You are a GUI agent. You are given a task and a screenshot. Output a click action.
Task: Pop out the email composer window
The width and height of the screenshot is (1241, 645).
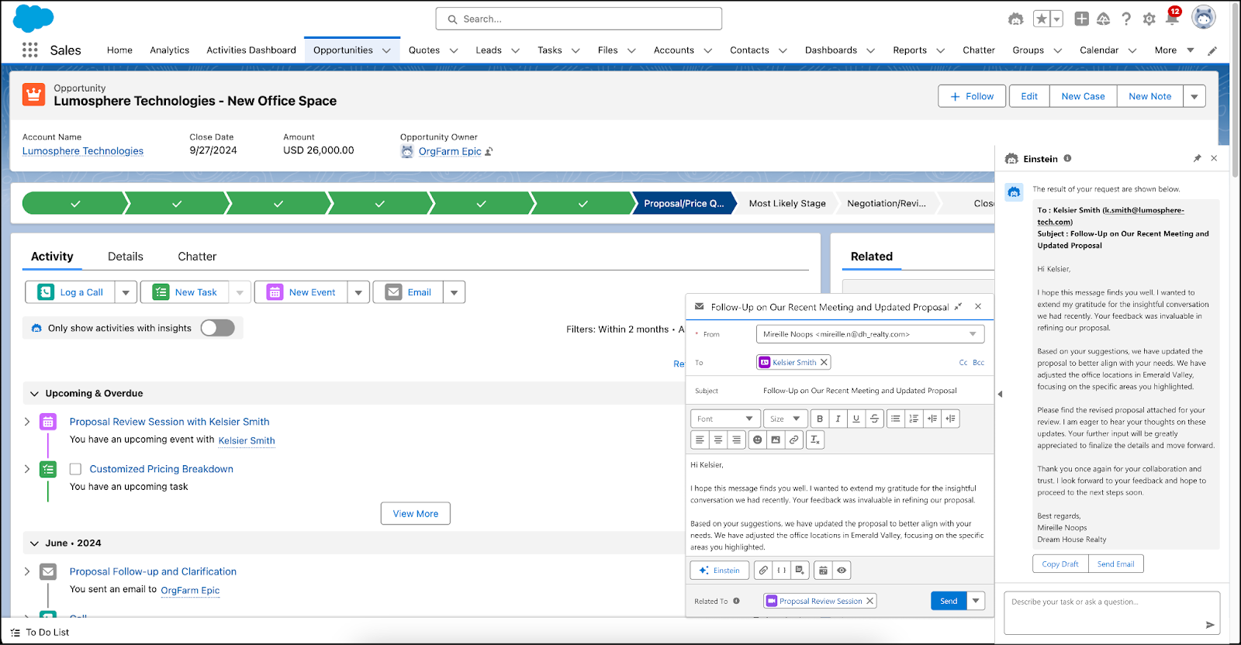tap(958, 307)
